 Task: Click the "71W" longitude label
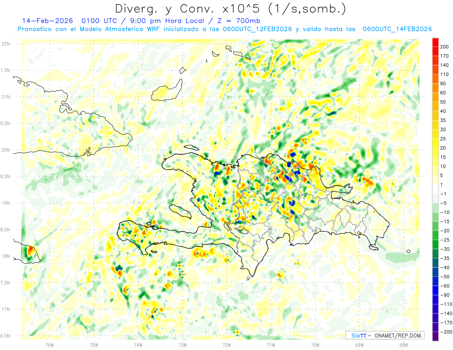(271, 345)
